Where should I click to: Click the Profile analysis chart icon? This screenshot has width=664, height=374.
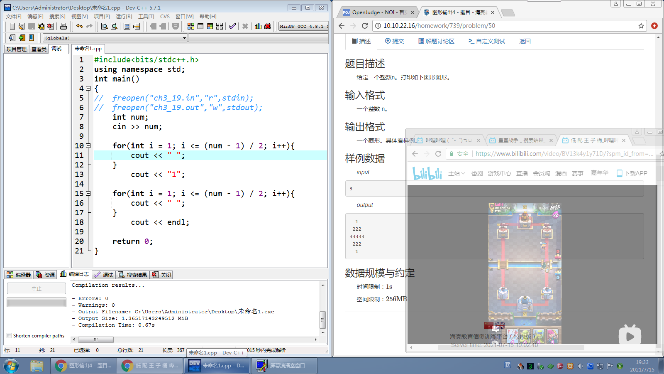[258, 26]
